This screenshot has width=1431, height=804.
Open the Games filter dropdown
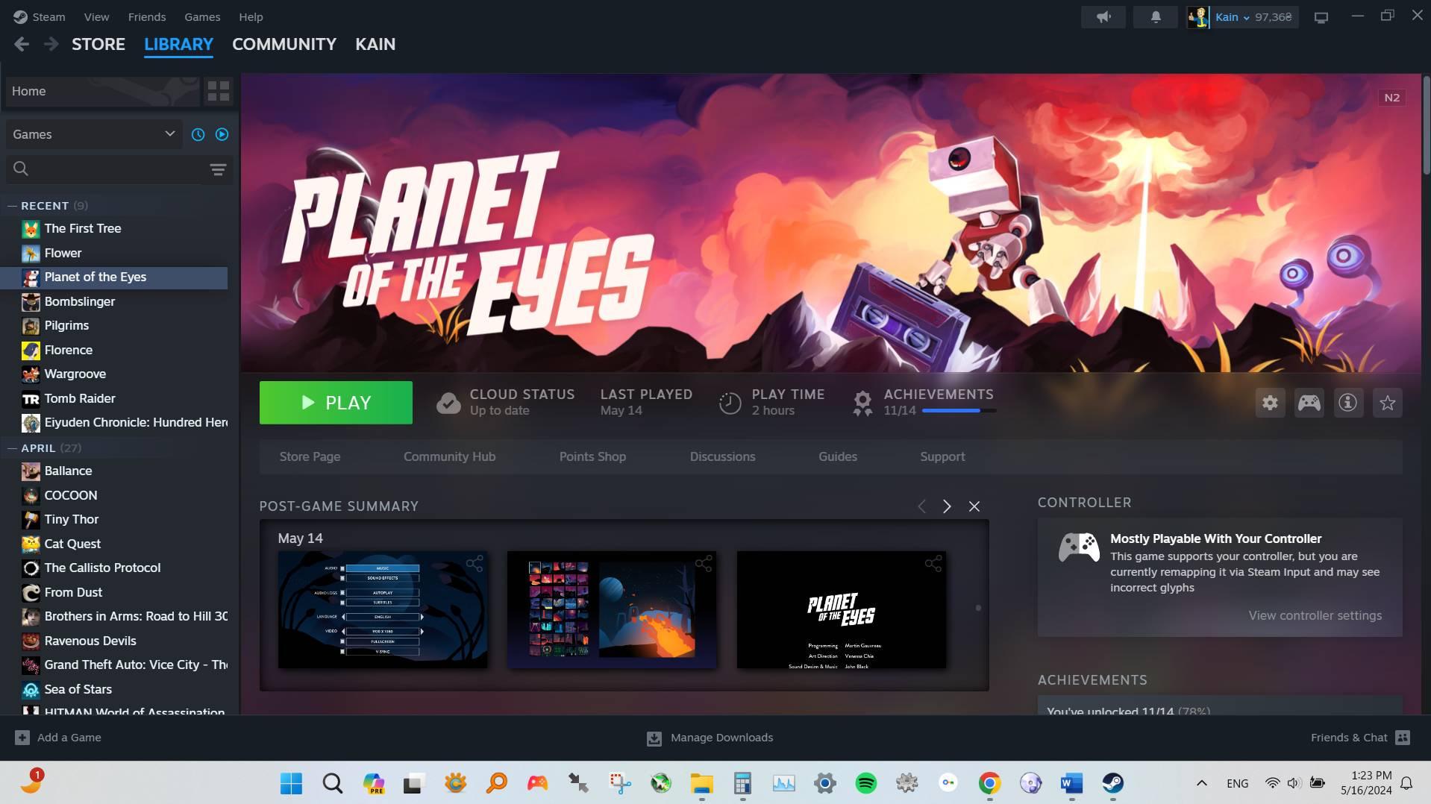pyautogui.click(x=93, y=134)
